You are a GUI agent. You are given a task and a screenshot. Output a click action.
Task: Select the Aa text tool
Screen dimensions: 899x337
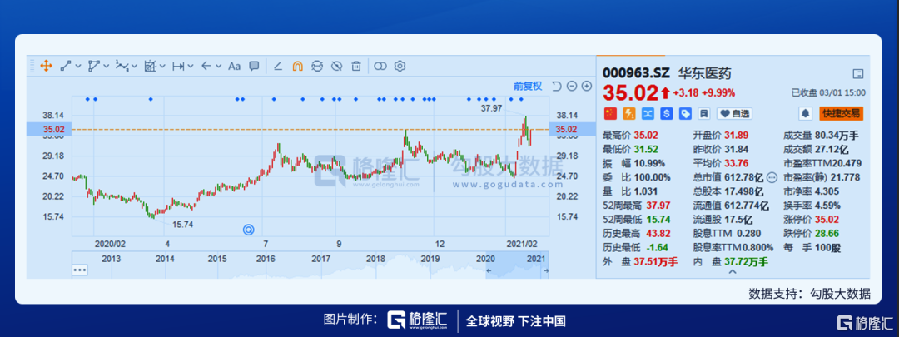pos(234,66)
